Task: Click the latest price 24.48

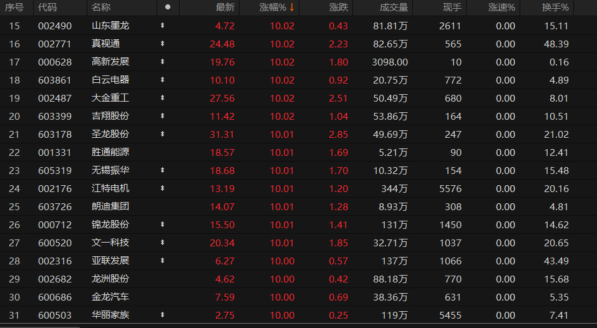Action: click(x=222, y=44)
